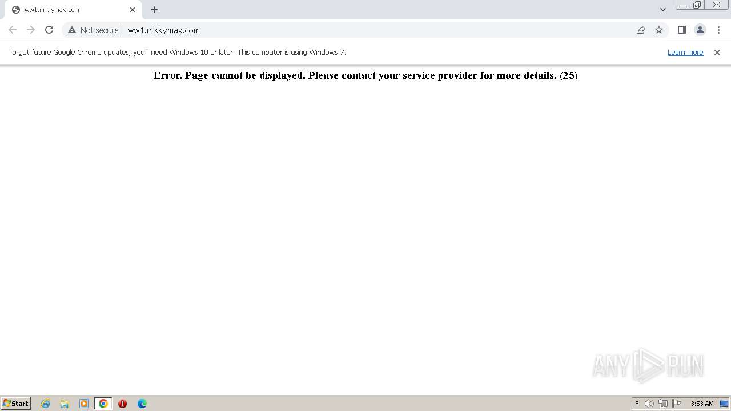Close the ww1.mikkymax.com tab

tap(132, 10)
